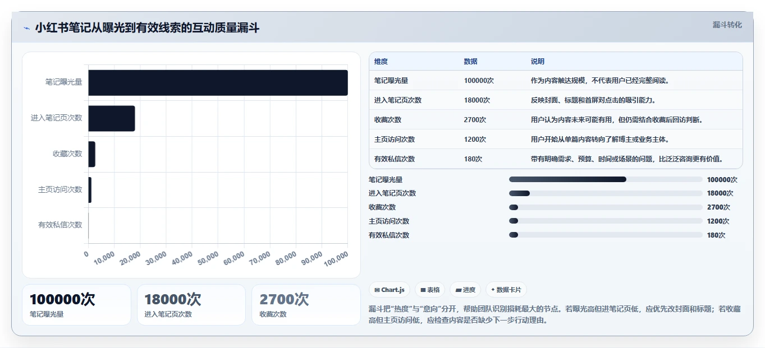Image resolution: width=765 pixels, height=348 pixels.
Task: Click the lightning icon beside the title
Action: 26,28
